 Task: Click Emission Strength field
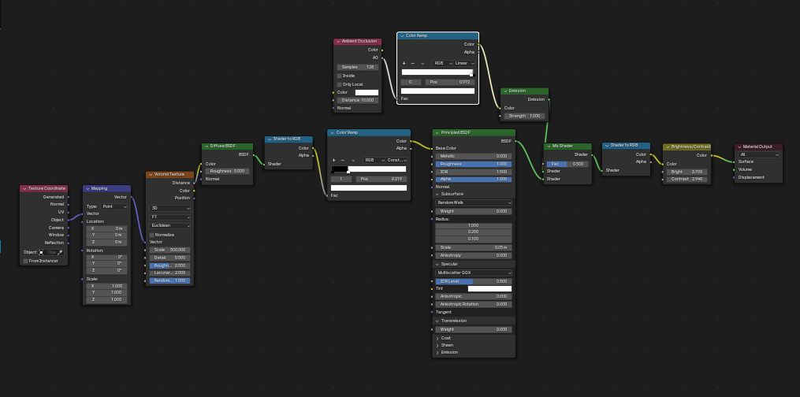click(x=524, y=116)
